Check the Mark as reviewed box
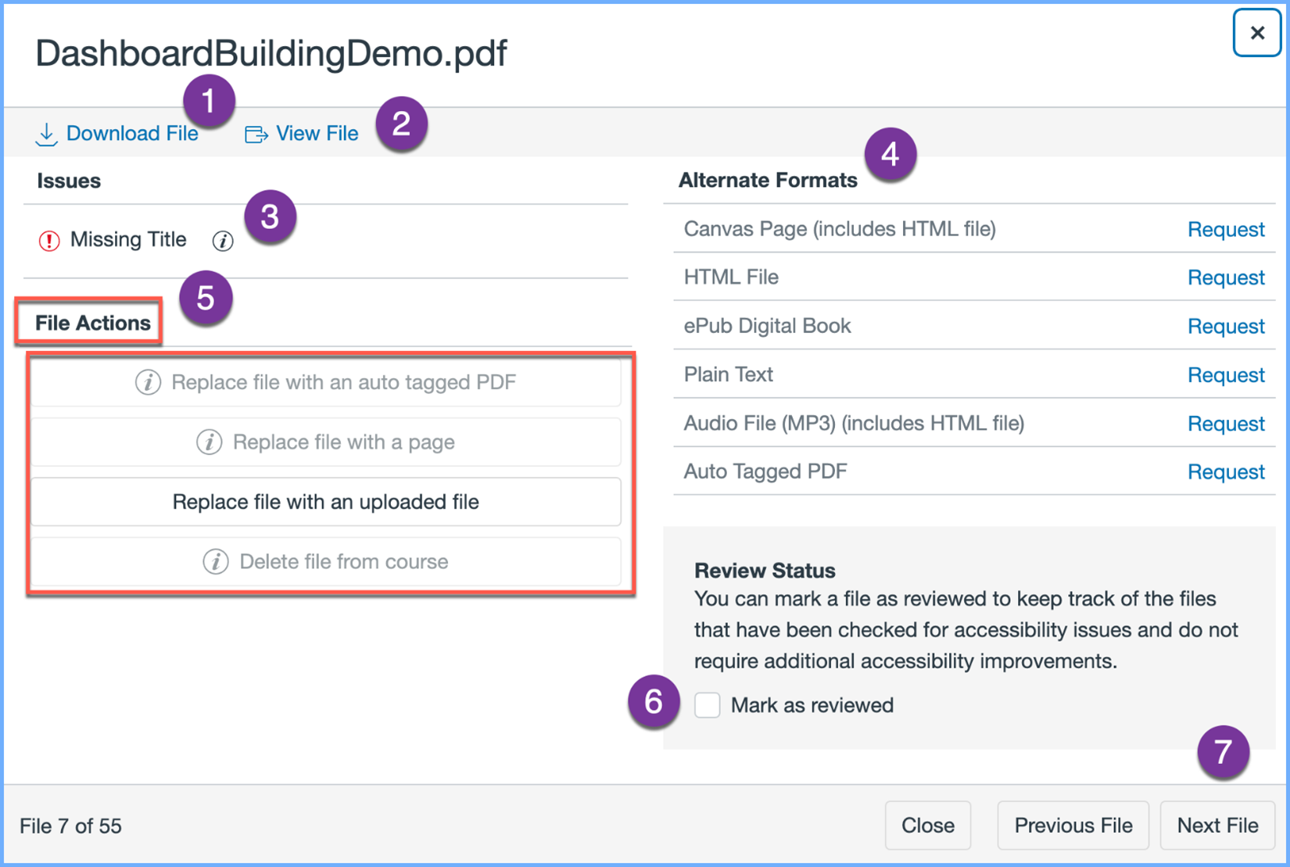1290x867 pixels. point(708,705)
